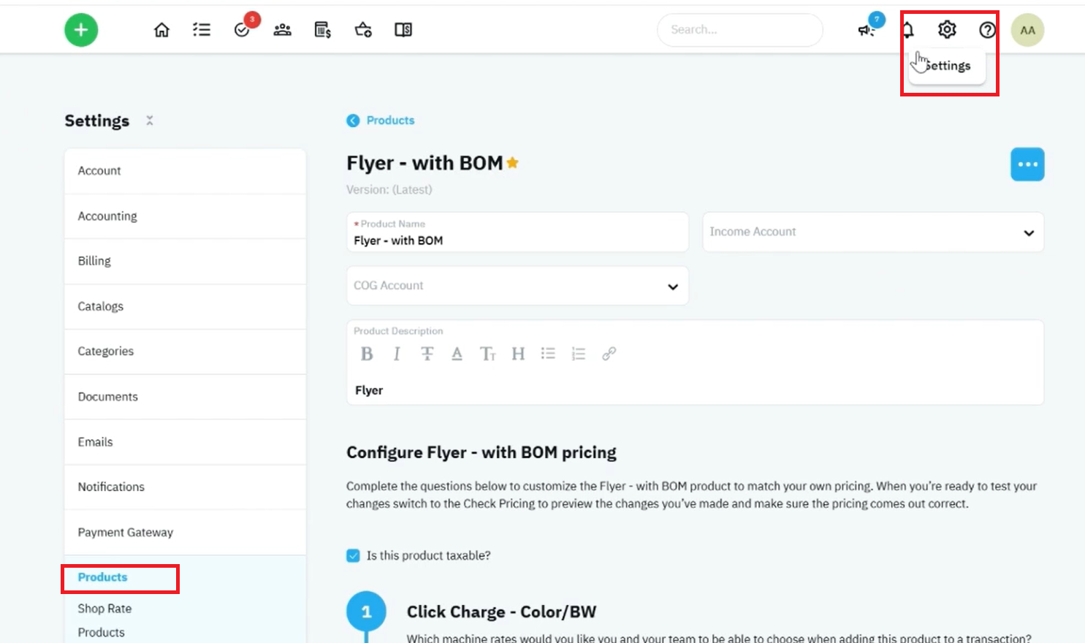Viewport: 1085px width, 643px height.
Task: Open Notifications settings section
Action: click(185, 487)
